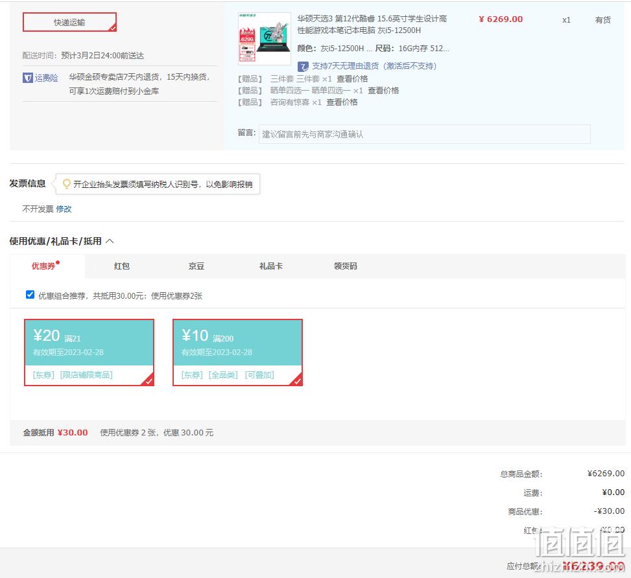Open the ASUS laptop product thumbnail
Image resolution: width=631 pixels, height=578 pixels.
pyautogui.click(x=265, y=39)
